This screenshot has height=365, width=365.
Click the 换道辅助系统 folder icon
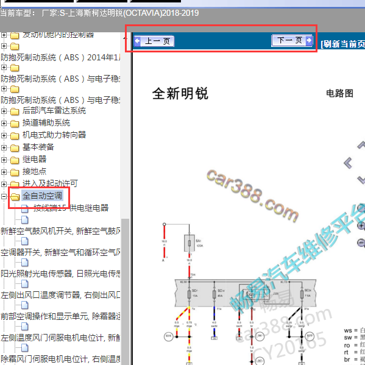[15, 124]
